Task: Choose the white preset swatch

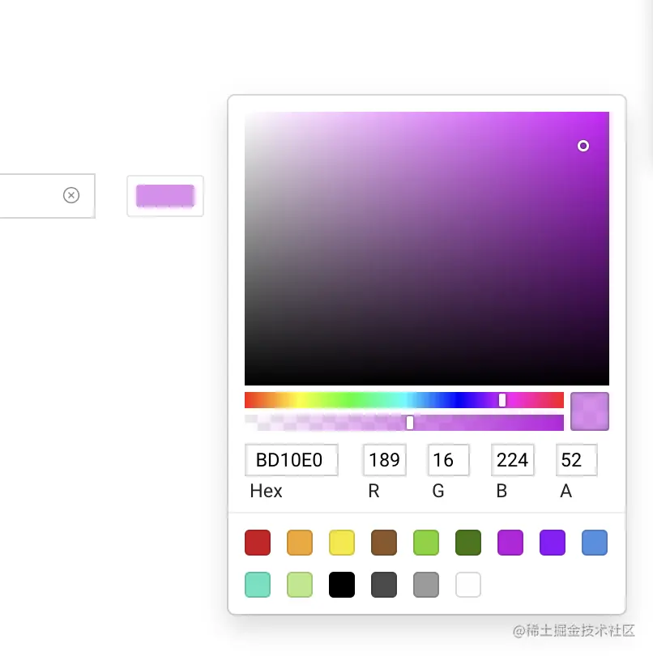Action: coord(468,585)
